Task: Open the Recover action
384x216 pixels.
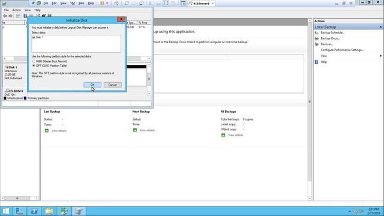Action: coord(327,44)
